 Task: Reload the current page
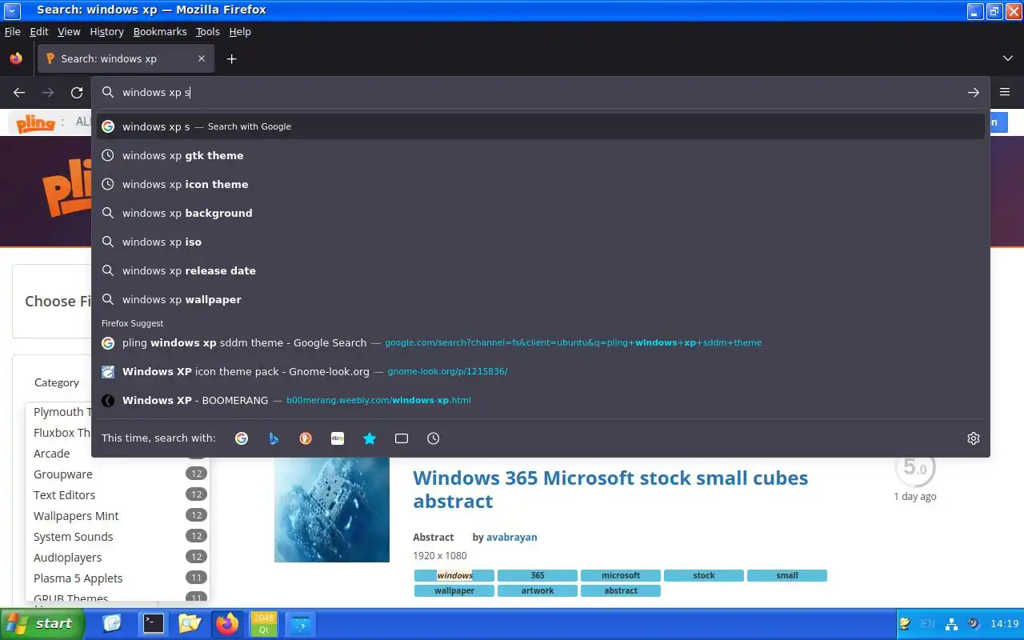[77, 93]
